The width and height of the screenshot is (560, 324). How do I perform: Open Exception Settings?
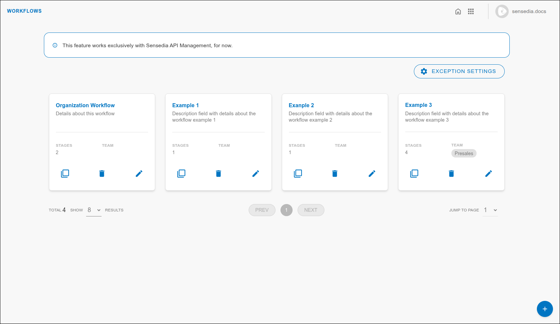459,71
